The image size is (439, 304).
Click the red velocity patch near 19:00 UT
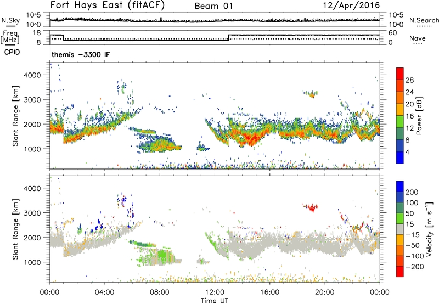coord(311,208)
